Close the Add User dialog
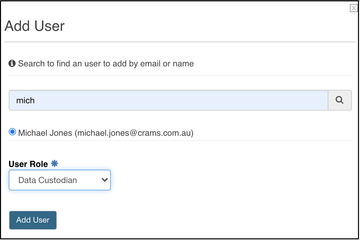360x240 pixels. (x=354, y=8)
